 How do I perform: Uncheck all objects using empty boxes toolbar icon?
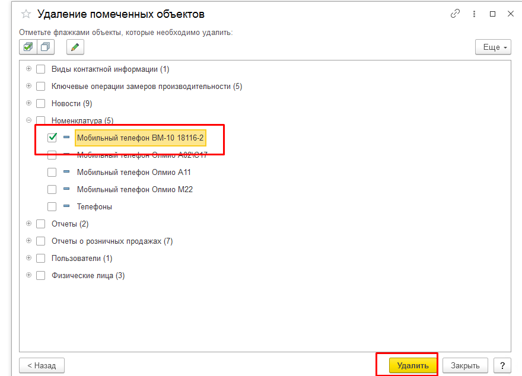[46, 47]
